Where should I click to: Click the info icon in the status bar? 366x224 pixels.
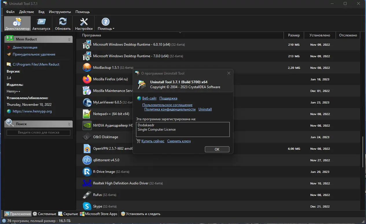[4, 221]
